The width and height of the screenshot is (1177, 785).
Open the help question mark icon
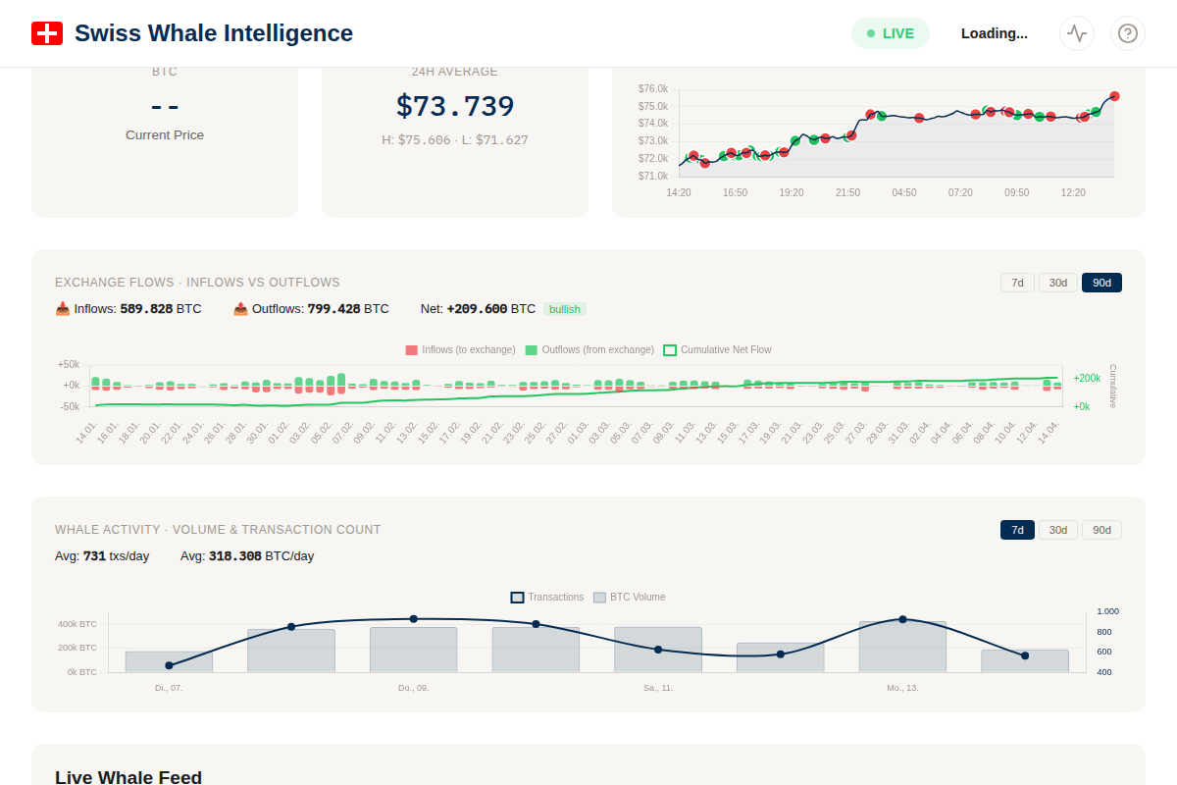pyautogui.click(x=1127, y=33)
